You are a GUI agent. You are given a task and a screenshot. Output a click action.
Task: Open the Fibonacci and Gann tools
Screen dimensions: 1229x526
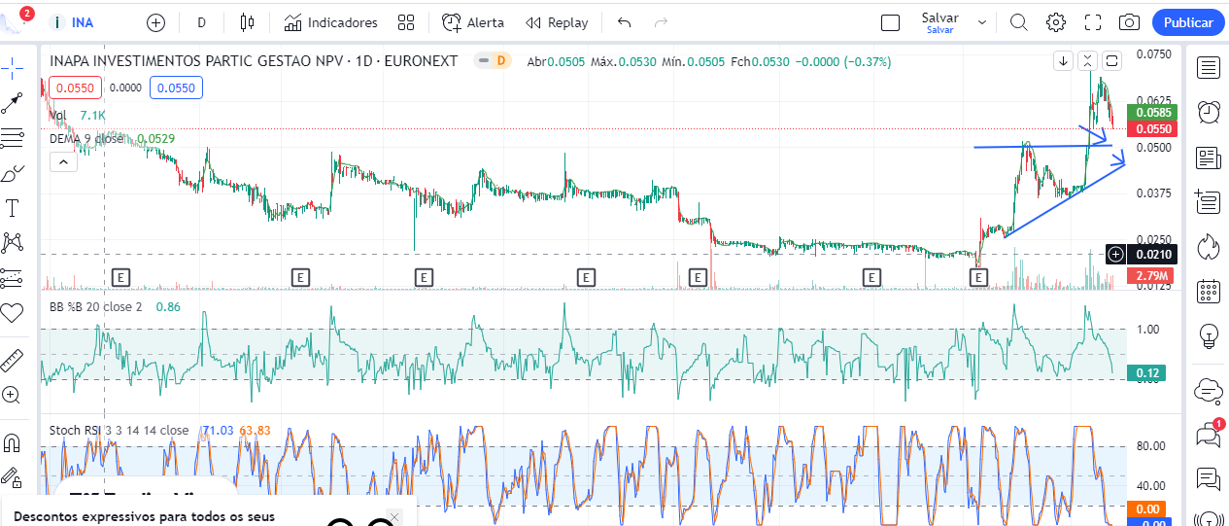12,137
